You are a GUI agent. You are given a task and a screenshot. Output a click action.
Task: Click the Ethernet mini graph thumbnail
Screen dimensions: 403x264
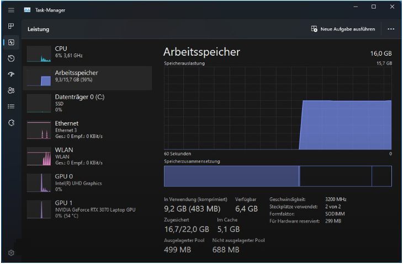[39, 130]
